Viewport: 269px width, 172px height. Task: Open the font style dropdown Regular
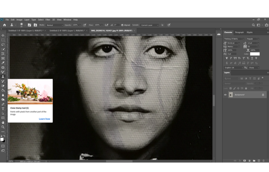253,39
